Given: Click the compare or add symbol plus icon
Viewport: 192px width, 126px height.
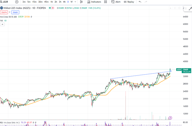Looking at the screenshot, I should [17, 2].
